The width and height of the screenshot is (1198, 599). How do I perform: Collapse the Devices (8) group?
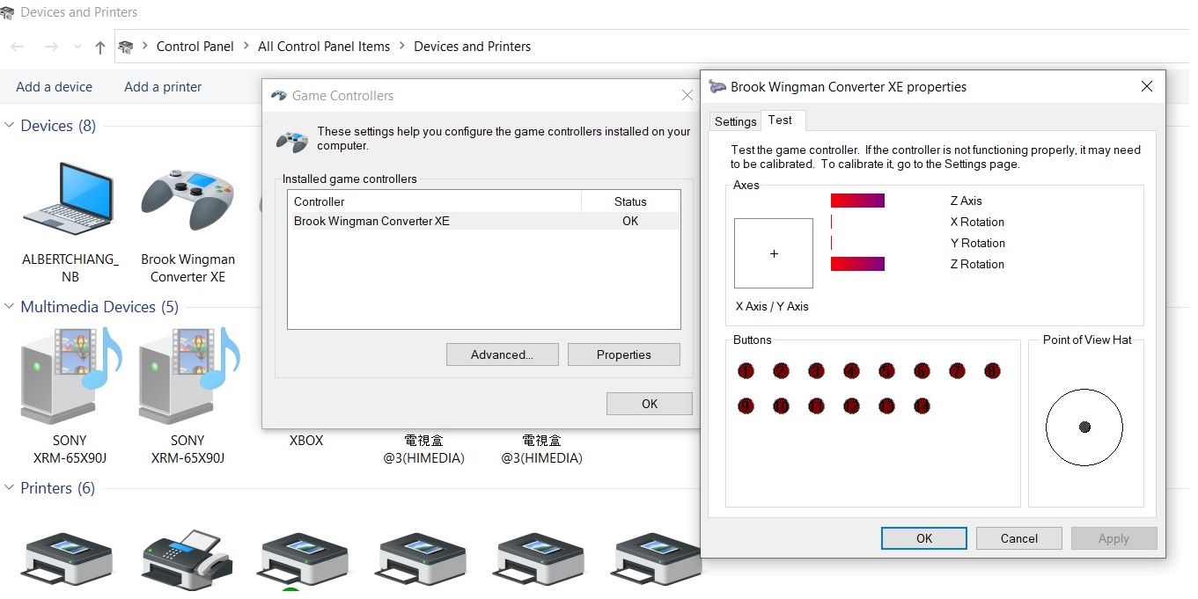11,126
